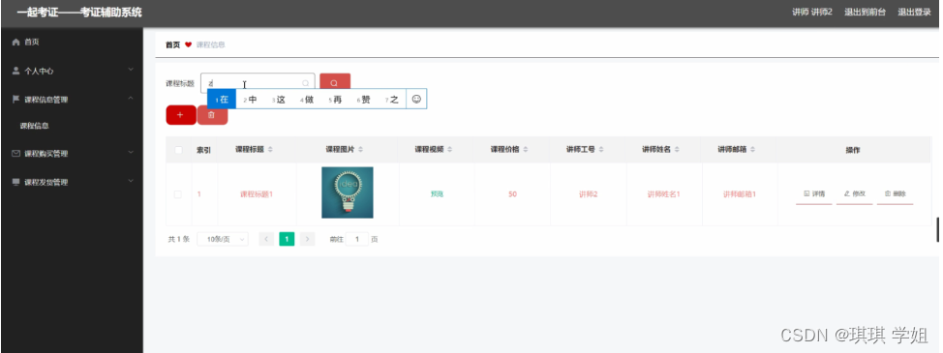
Task: Click the 讲师2 cell in 讲师工号 column
Action: point(589,194)
